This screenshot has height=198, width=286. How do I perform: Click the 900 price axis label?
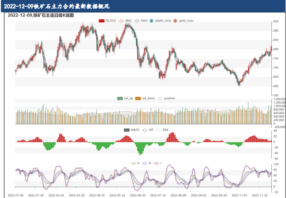click(x=275, y=30)
